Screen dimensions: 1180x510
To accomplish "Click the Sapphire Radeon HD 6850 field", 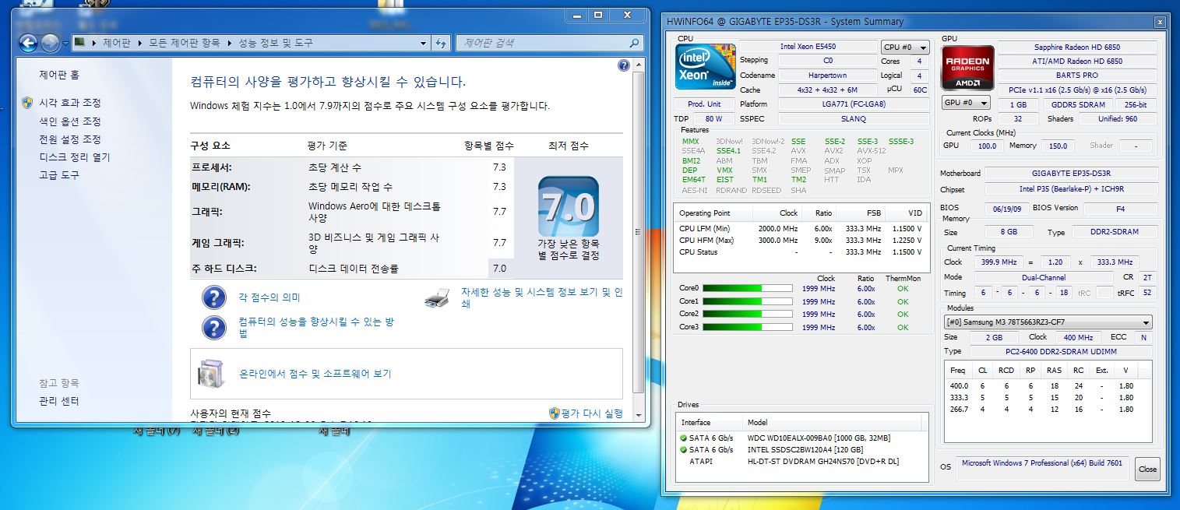I will [1078, 47].
